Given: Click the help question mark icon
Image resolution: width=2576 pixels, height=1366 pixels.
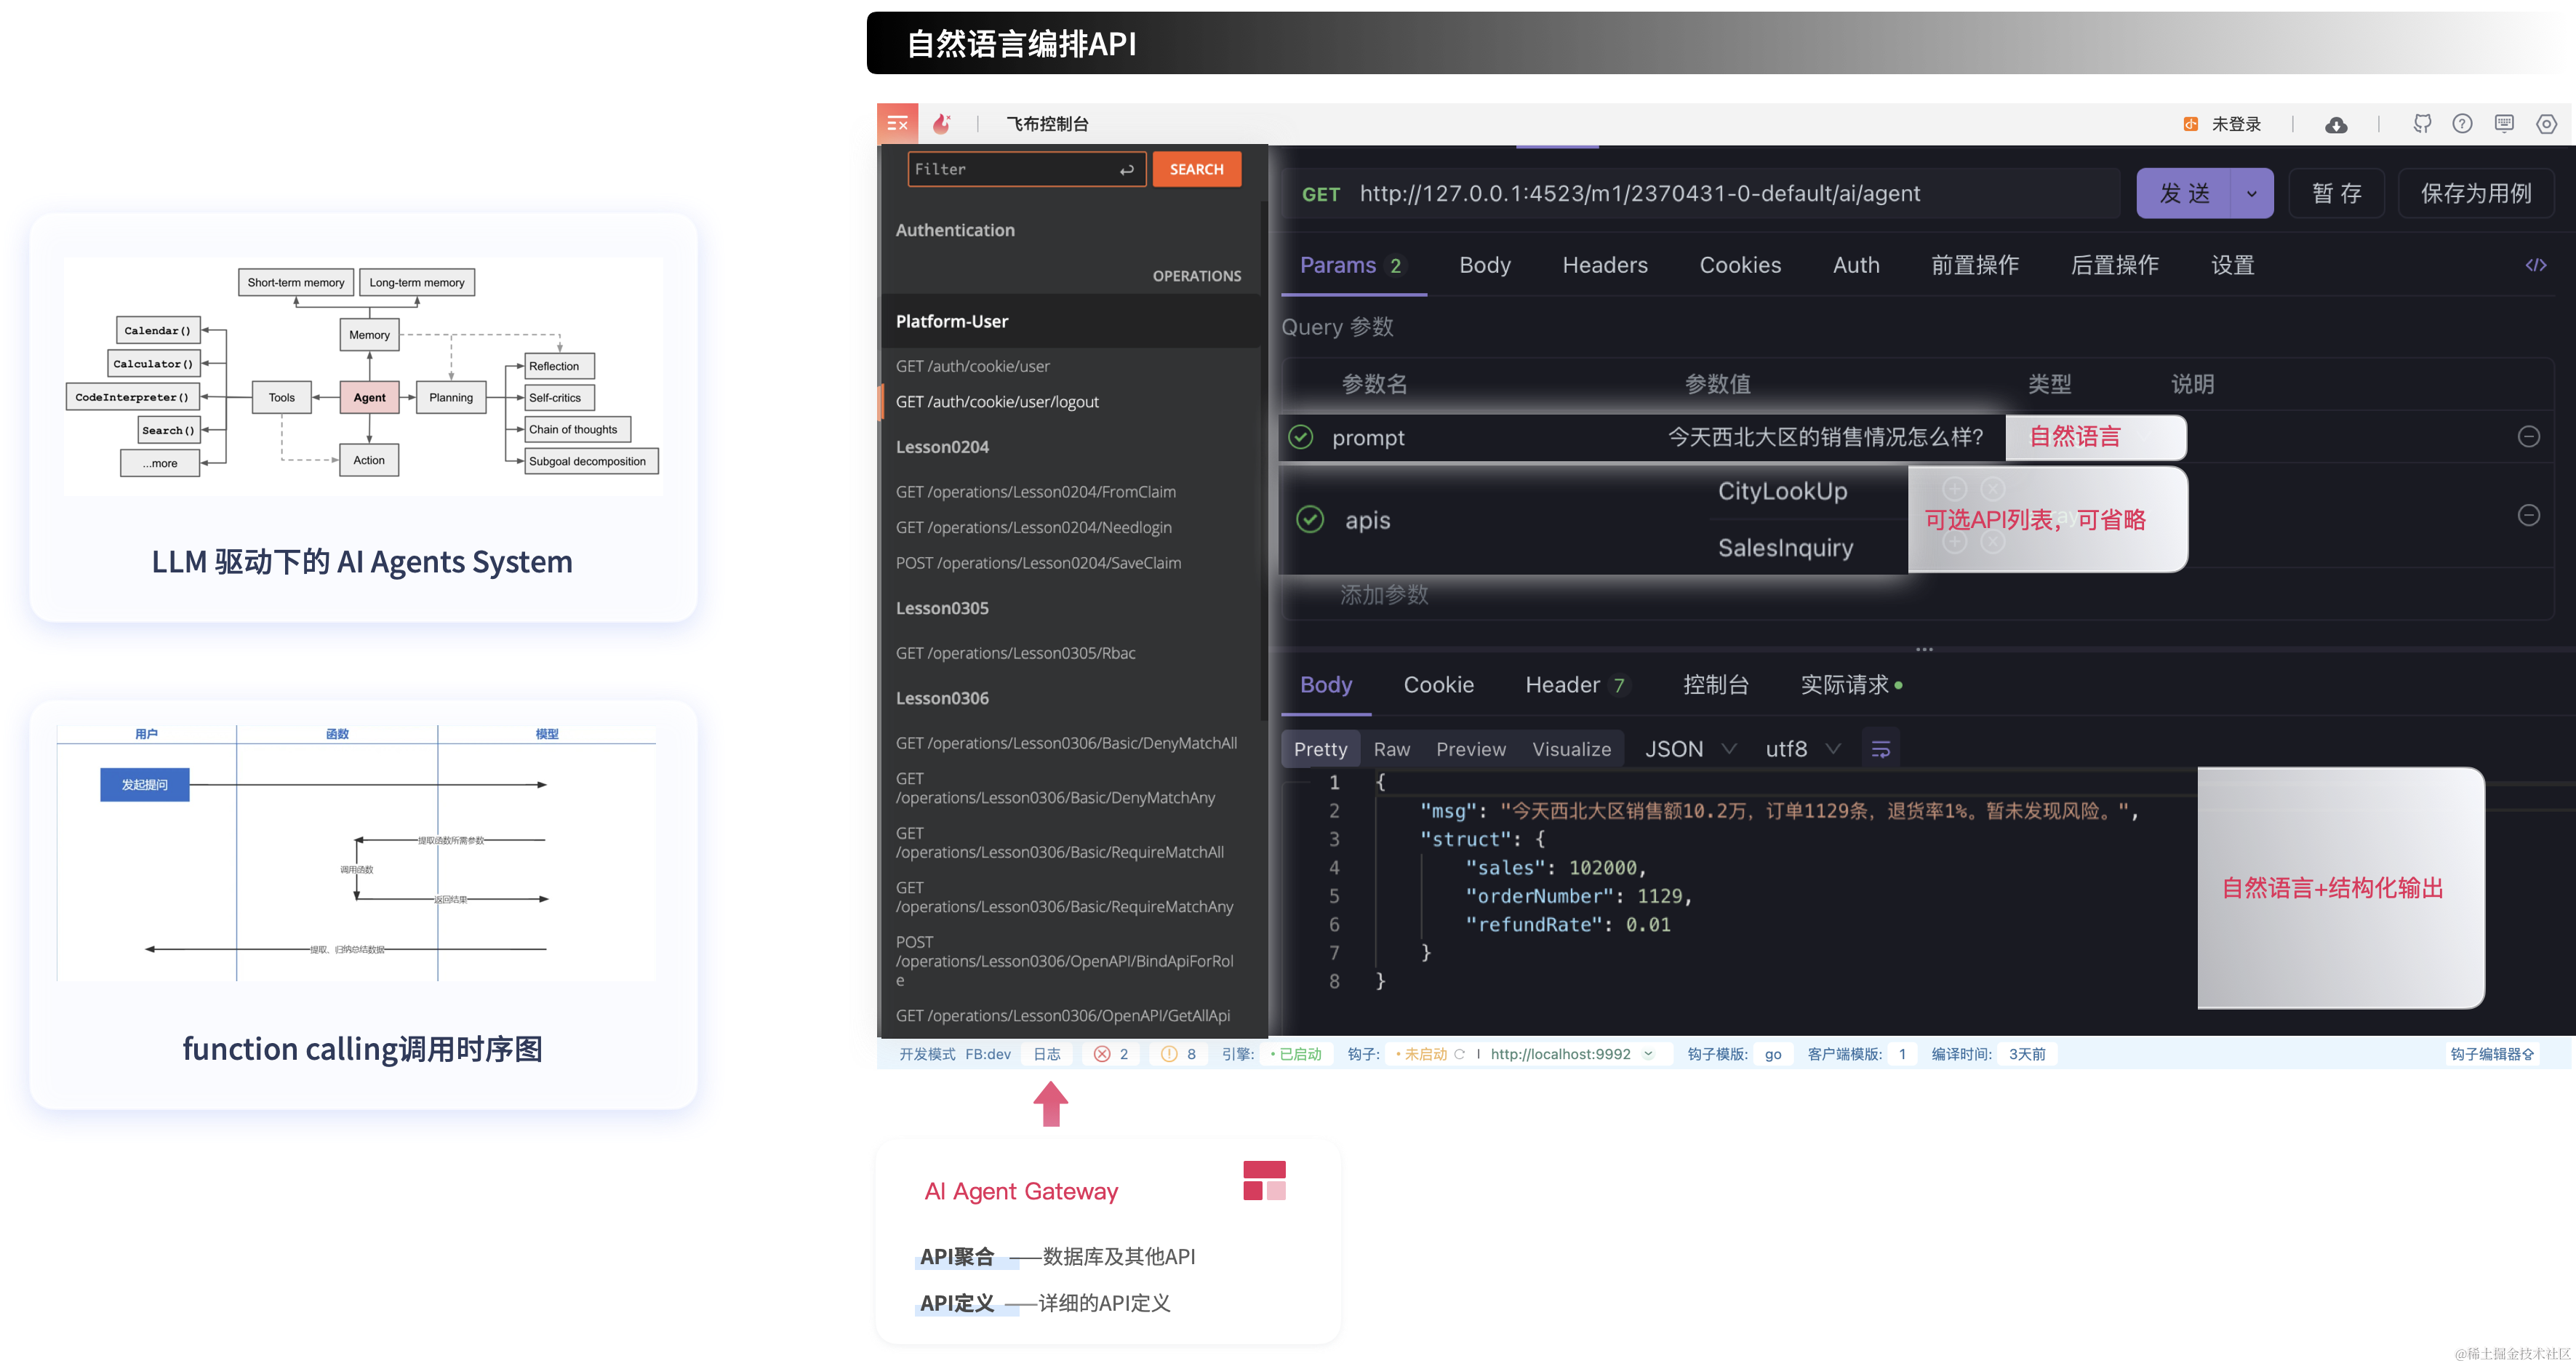Looking at the screenshot, I should (2463, 123).
